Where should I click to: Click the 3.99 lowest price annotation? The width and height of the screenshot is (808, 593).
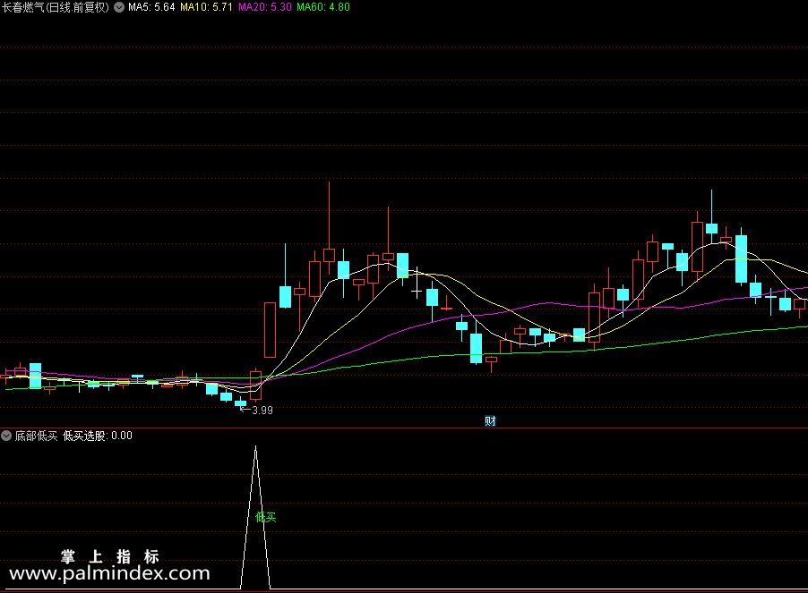click(x=262, y=410)
